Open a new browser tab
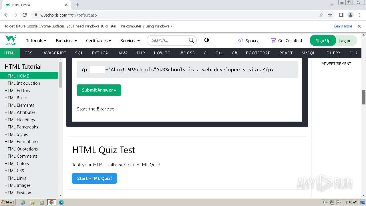This screenshot has width=366, height=206. [77, 5]
